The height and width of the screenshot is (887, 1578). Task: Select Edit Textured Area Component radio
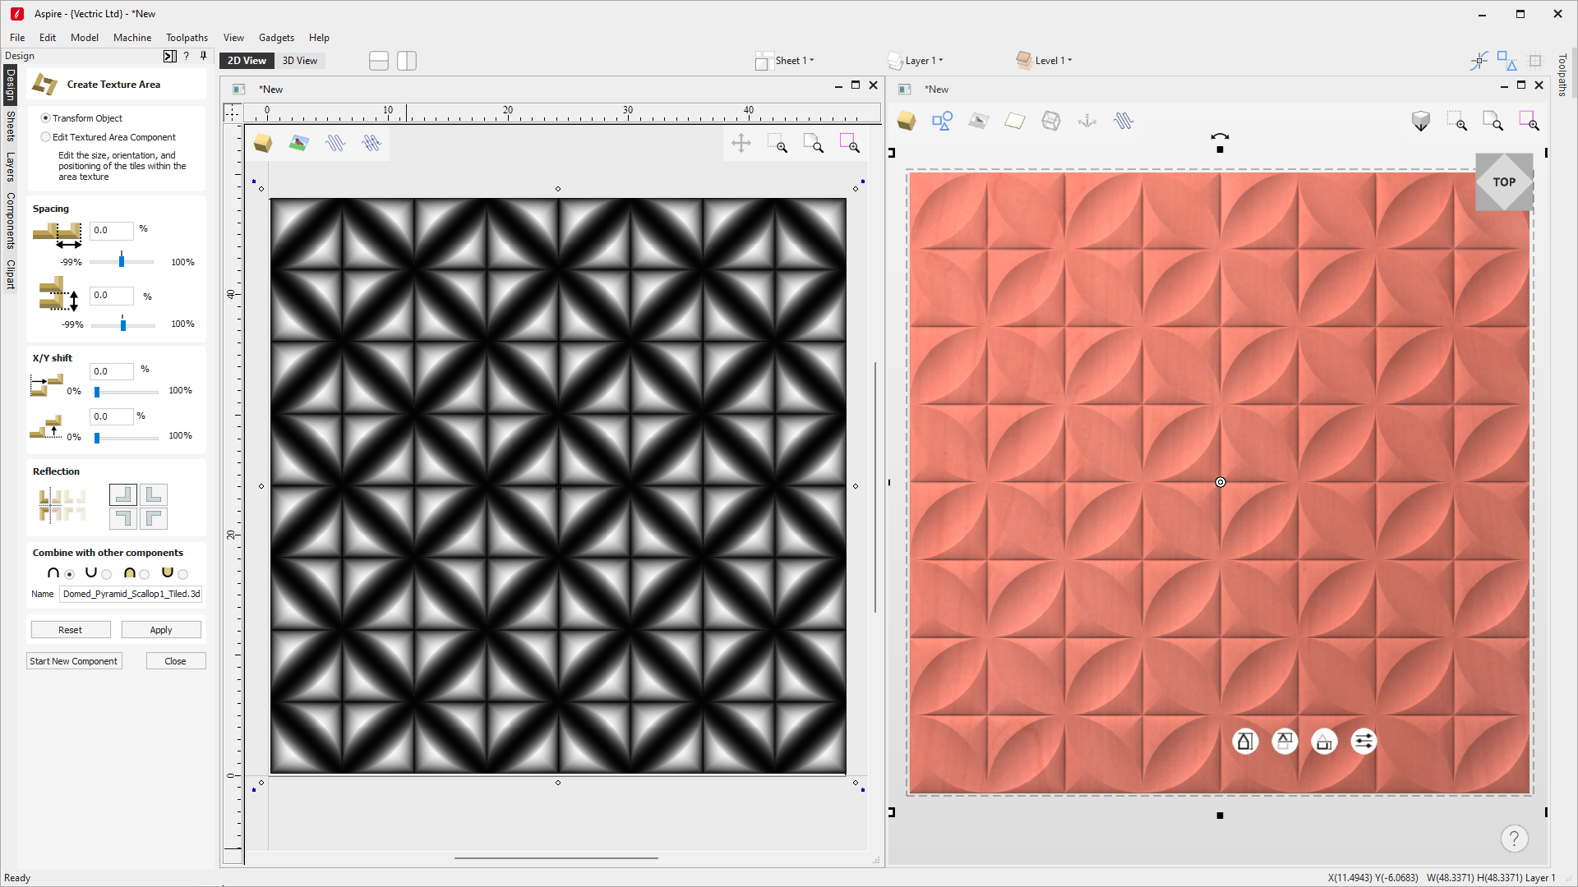click(x=46, y=137)
